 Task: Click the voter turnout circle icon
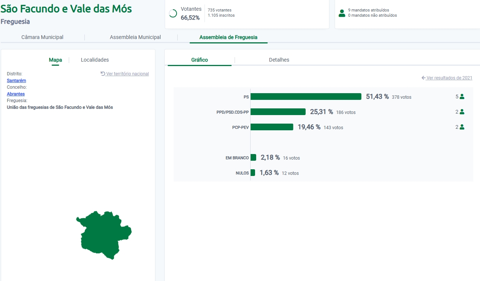tap(173, 13)
